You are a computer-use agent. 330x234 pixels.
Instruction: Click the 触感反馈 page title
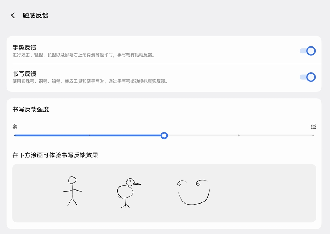[35, 15]
